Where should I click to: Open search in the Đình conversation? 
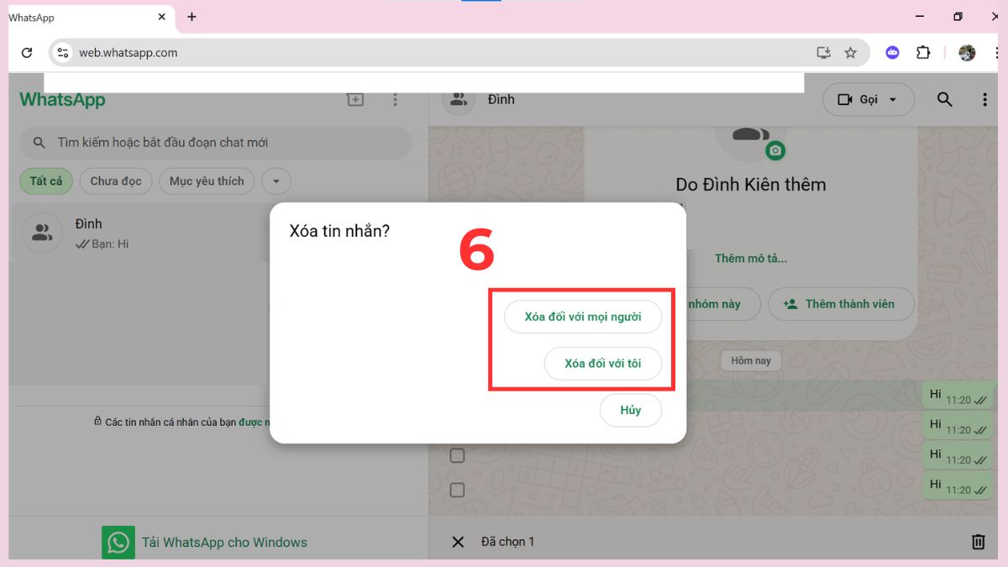tap(944, 99)
